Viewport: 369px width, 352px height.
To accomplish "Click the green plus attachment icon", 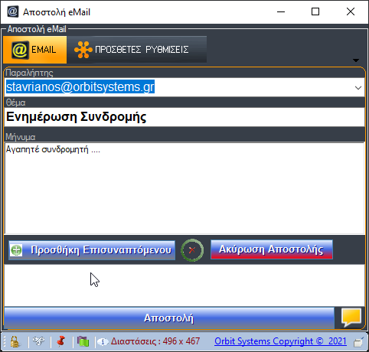I will point(16,250).
